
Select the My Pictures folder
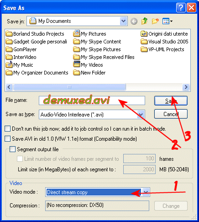89,34
